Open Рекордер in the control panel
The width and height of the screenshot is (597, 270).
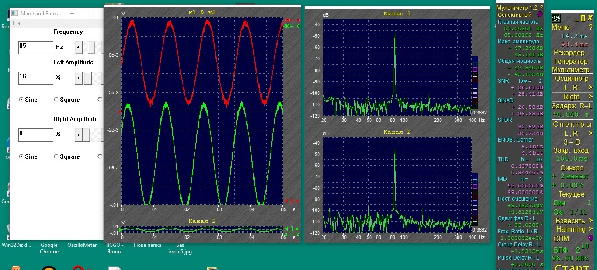569,52
